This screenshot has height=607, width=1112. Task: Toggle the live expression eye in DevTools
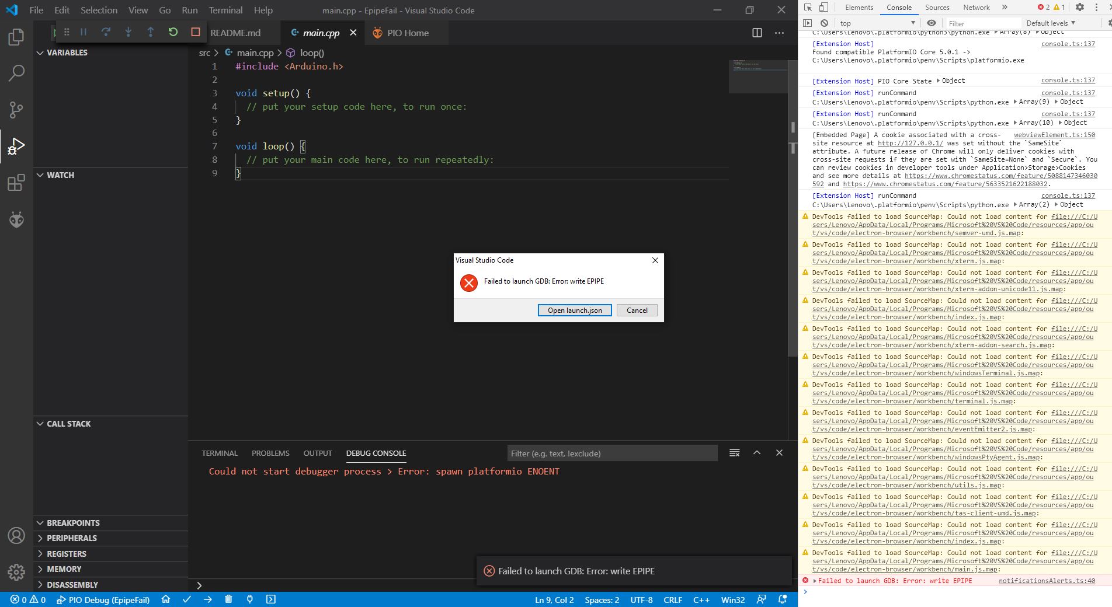pyautogui.click(x=931, y=23)
